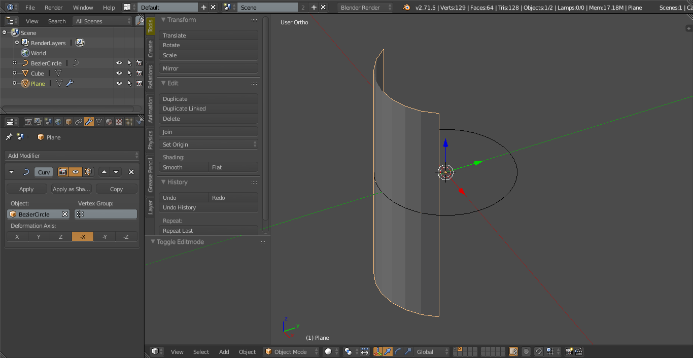
Task: Open the Object Data tab triangle icon
Action: (x=99, y=122)
